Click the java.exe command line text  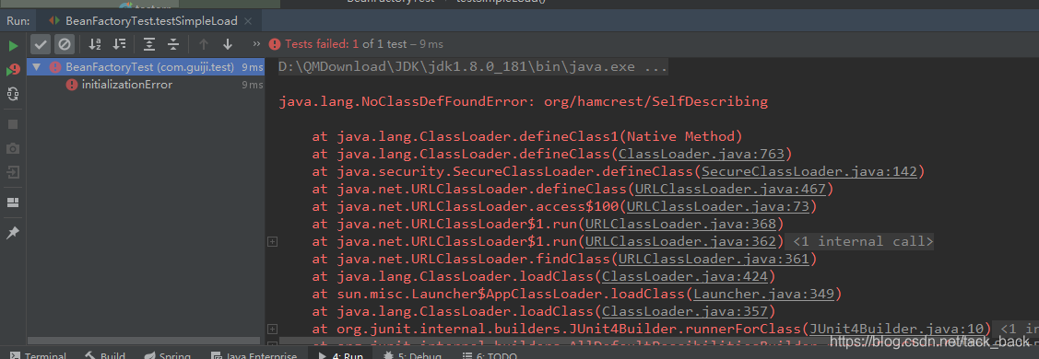tap(473, 67)
